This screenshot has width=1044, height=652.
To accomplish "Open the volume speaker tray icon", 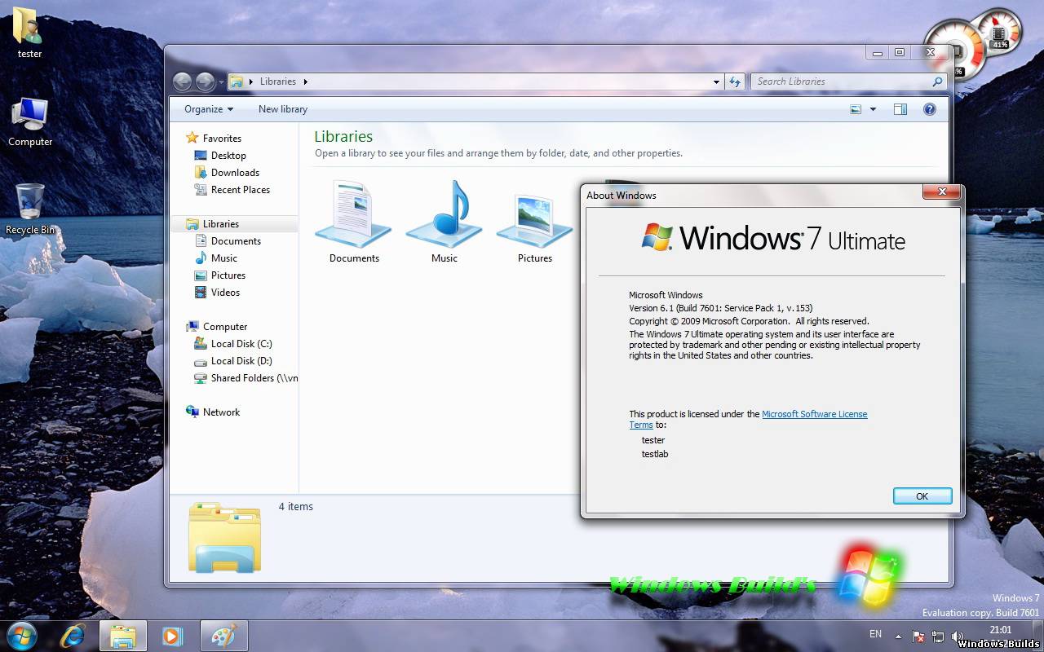I will [958, 637].
